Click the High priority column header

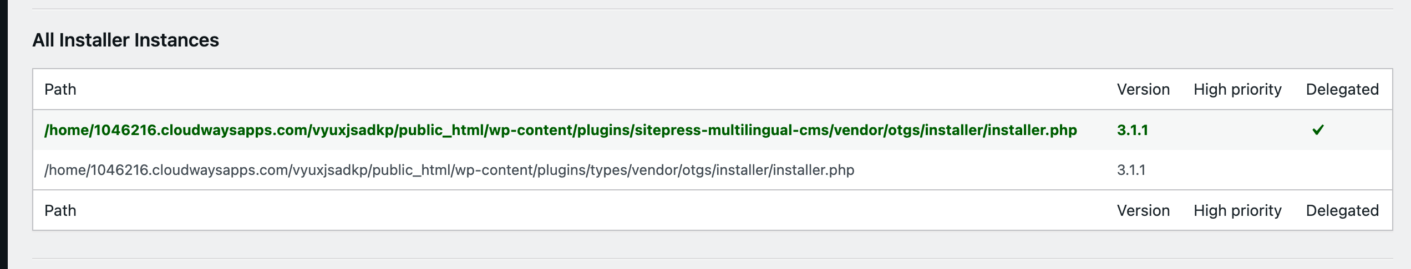tap(1237, 89)
